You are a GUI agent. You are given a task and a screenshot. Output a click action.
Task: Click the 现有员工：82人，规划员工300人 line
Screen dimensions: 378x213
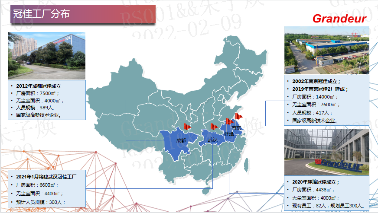point(328,206)
